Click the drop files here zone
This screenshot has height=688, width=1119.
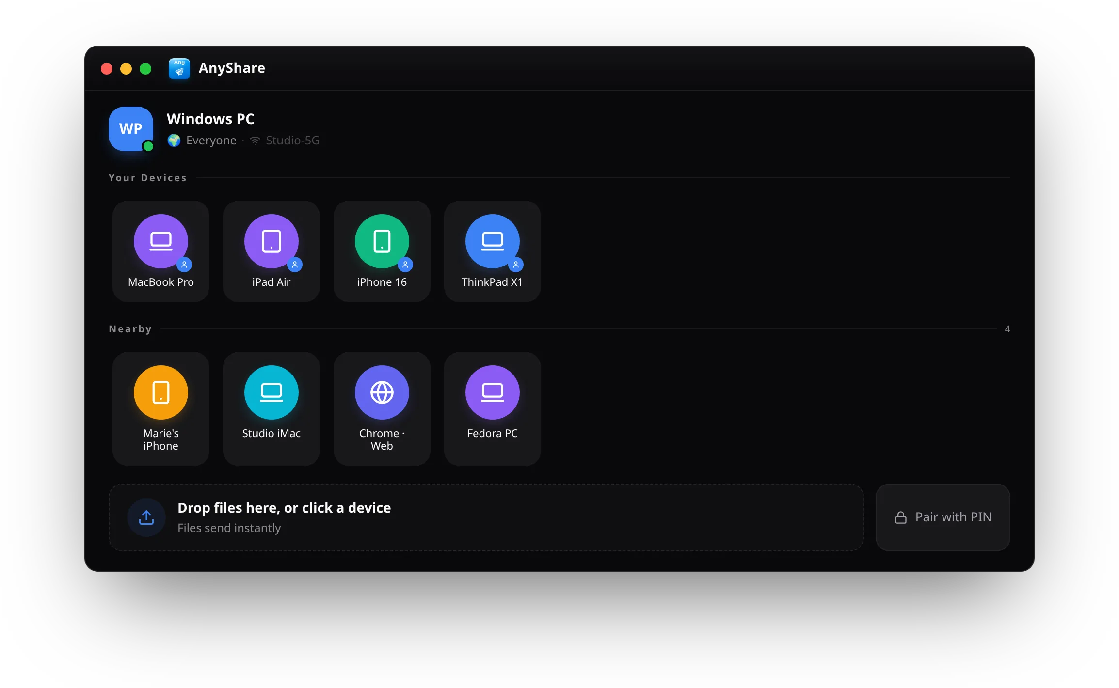click(486, 517)
